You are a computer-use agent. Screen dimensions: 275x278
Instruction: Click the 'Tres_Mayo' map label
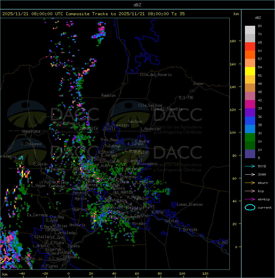[109, 140]
